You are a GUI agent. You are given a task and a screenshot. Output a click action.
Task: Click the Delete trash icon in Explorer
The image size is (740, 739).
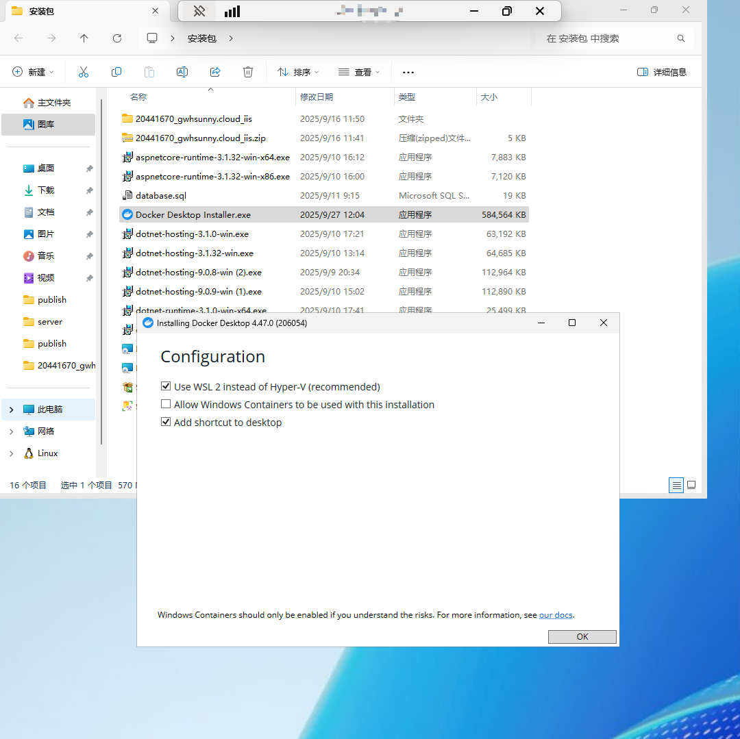point(248,72)
